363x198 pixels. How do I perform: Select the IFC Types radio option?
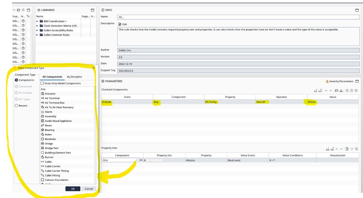16,99
